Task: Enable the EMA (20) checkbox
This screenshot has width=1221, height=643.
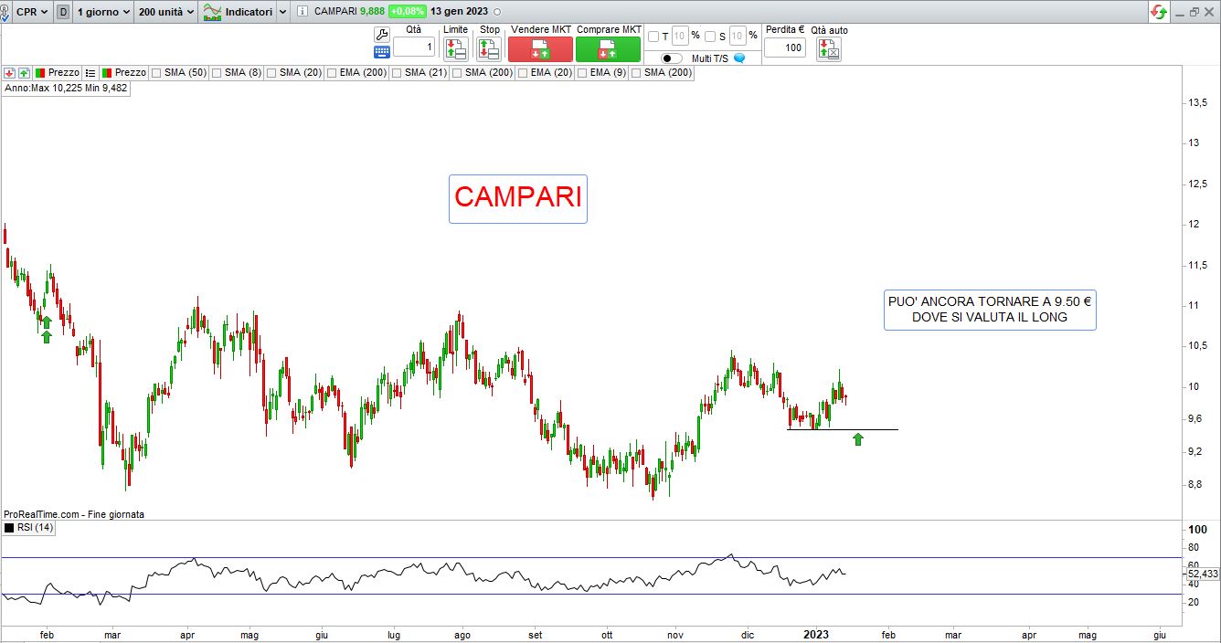Action: click(x=523, y=72)
